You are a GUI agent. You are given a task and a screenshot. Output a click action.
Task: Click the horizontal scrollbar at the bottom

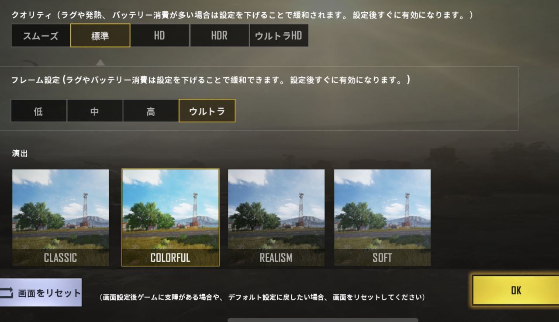(x=323, y=320)
